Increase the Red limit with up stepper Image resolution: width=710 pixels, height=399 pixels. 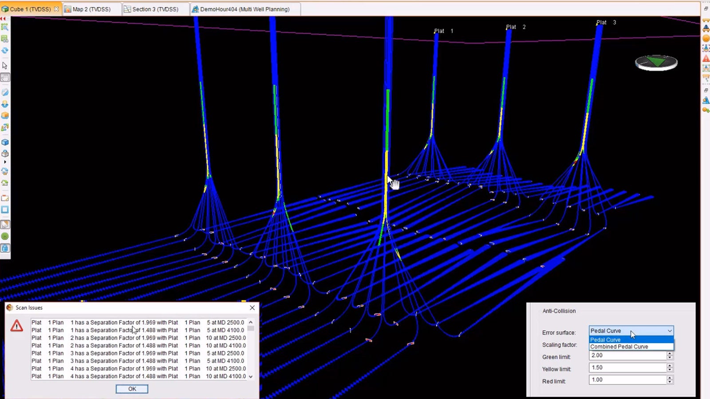pyautogui.click(x=670, y=377)
